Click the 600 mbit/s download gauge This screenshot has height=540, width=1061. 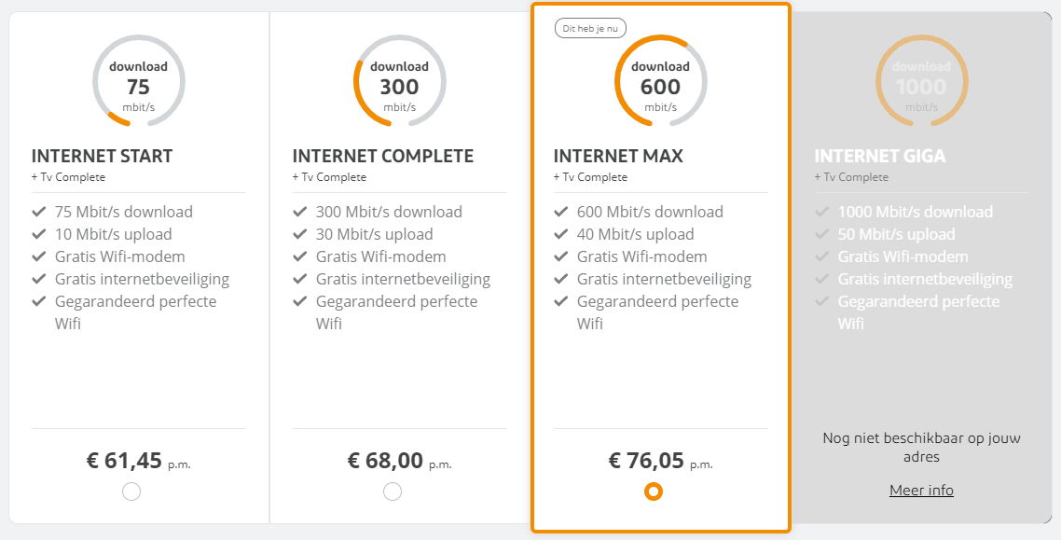pyautogui.click(x=661, y=80)
